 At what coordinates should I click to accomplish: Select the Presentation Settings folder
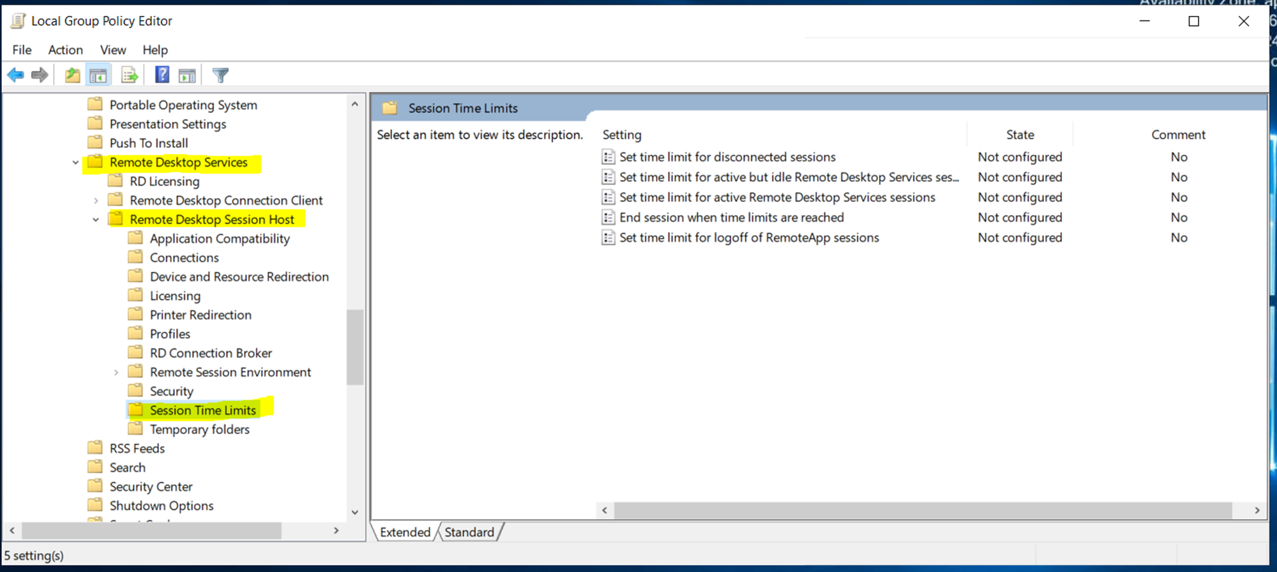[167, 124]
